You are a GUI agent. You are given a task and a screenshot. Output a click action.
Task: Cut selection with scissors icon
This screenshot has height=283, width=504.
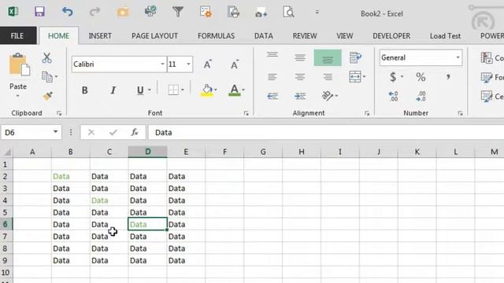(x=47, y=57)
